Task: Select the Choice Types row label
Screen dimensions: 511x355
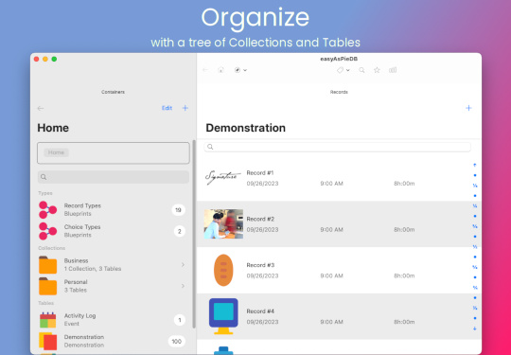Action: click(82, 227)
